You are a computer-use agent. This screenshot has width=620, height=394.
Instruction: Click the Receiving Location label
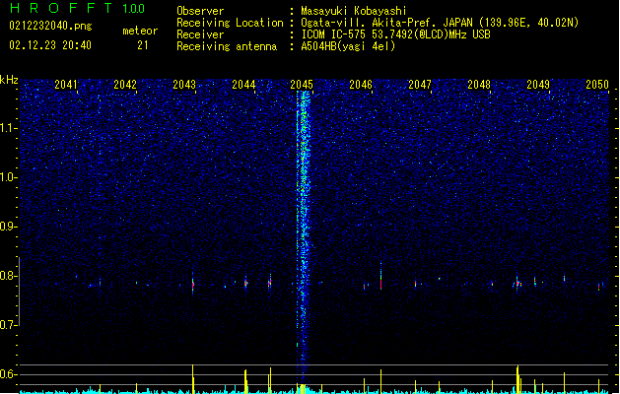[230, 23]
